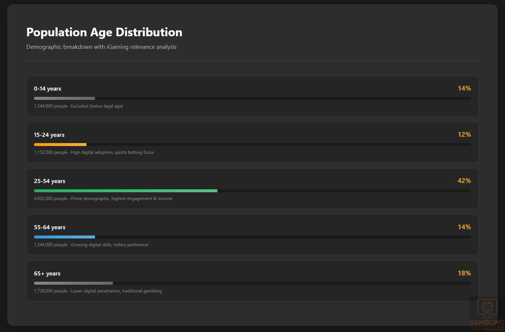Click the 42% value for 25-54 years

pos(464,181)
